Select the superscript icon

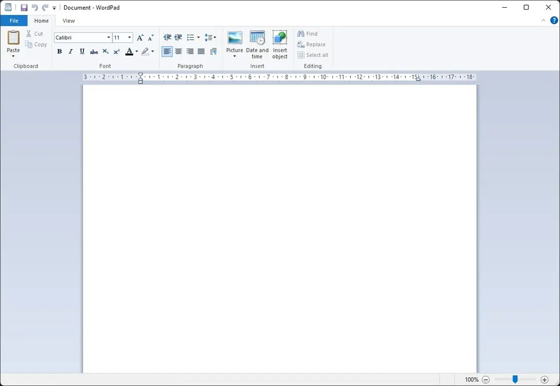116,51
